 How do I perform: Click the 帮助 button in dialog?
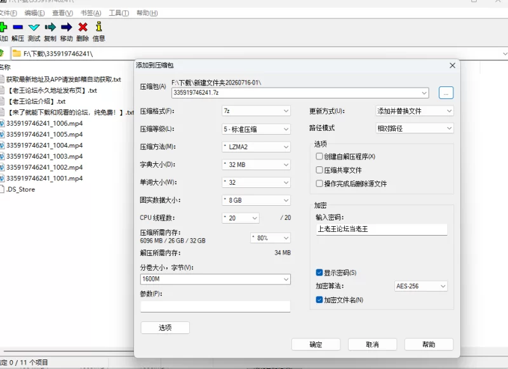pyautogui.click(x=429, y=344)
